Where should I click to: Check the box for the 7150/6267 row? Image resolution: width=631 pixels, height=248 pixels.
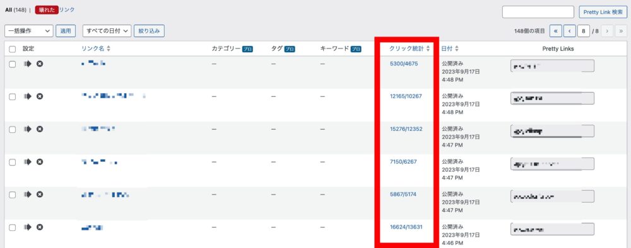[x=13, y=162]
